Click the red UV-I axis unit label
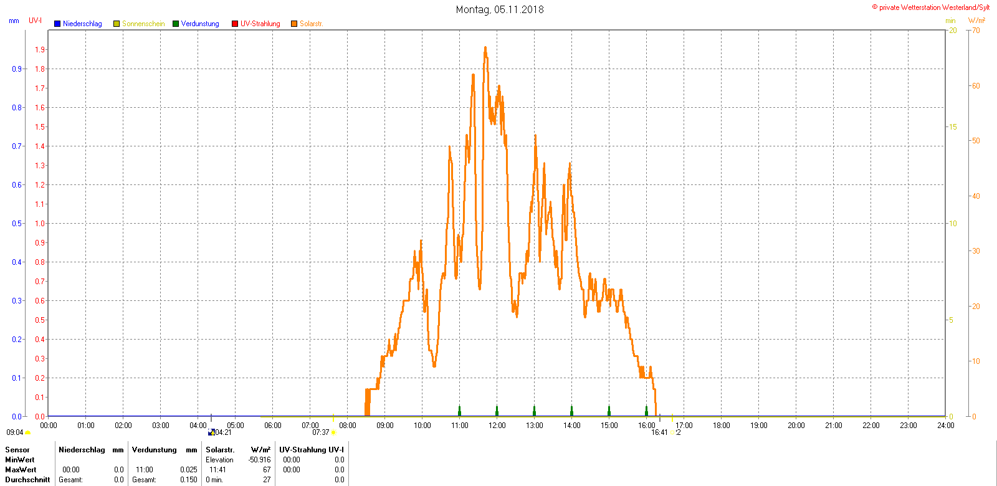 (x=36, y=21)
